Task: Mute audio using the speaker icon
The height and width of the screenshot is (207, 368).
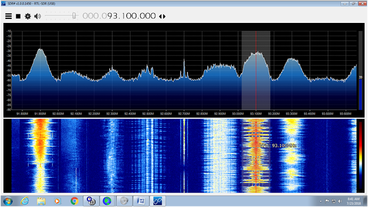Action: [x=37, y=16]
